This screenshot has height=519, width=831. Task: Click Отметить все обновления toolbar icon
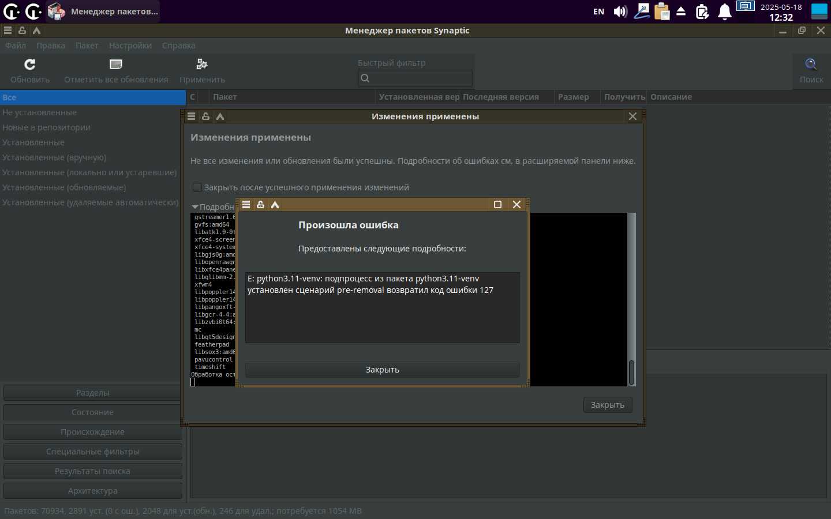(116, 65)
